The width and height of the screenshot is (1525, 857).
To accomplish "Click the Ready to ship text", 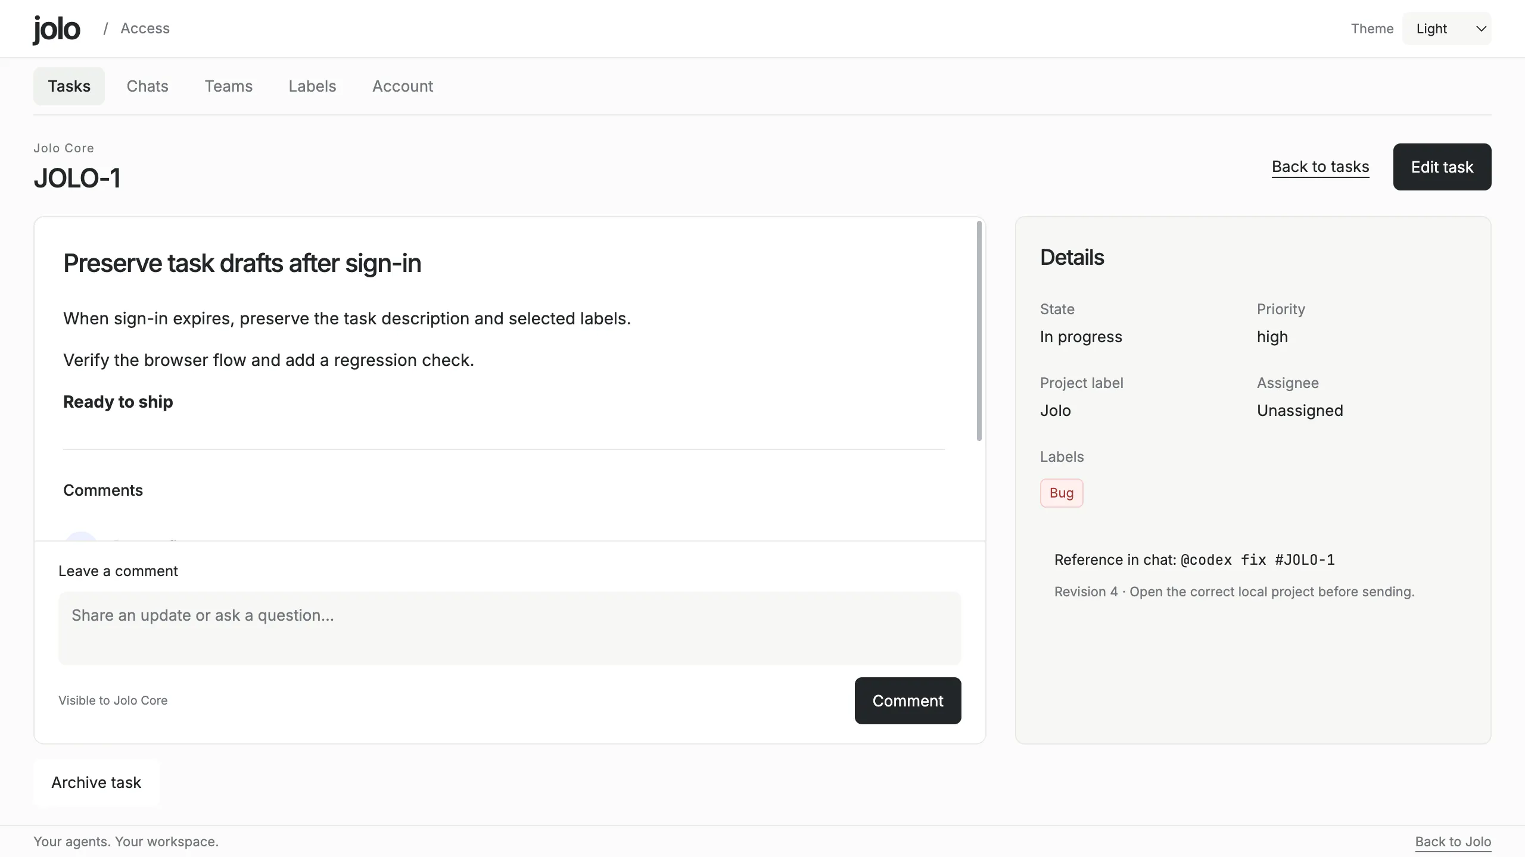I will click(118, 402).
